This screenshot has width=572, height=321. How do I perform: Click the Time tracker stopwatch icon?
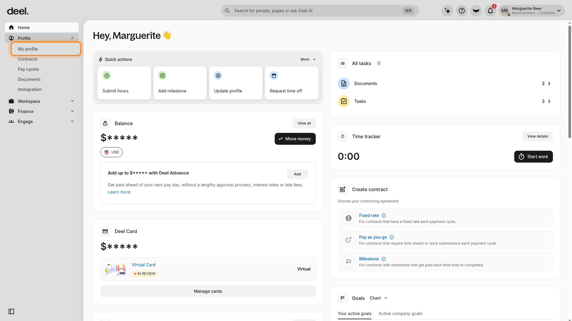tap(343, 136)
